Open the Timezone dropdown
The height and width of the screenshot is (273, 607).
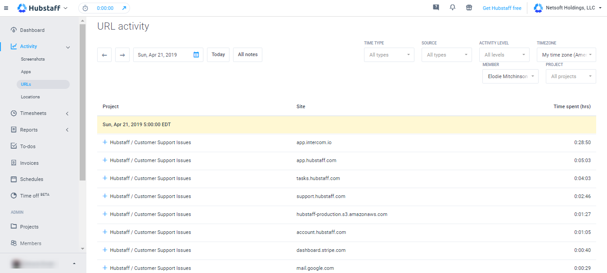(567, 55)
